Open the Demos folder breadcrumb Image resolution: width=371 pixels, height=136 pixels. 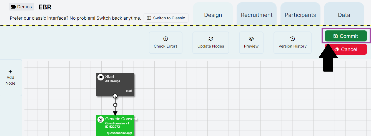(21, 7)
